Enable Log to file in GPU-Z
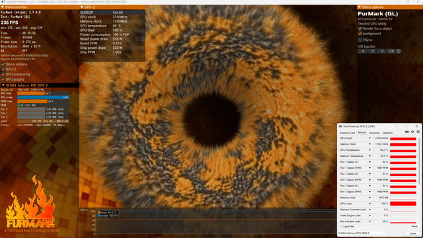 point(341,226)
